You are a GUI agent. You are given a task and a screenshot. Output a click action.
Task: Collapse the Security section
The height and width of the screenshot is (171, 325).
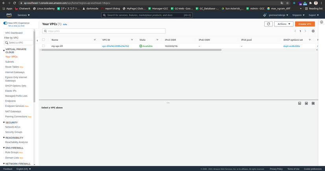click(x=4, y=122)
